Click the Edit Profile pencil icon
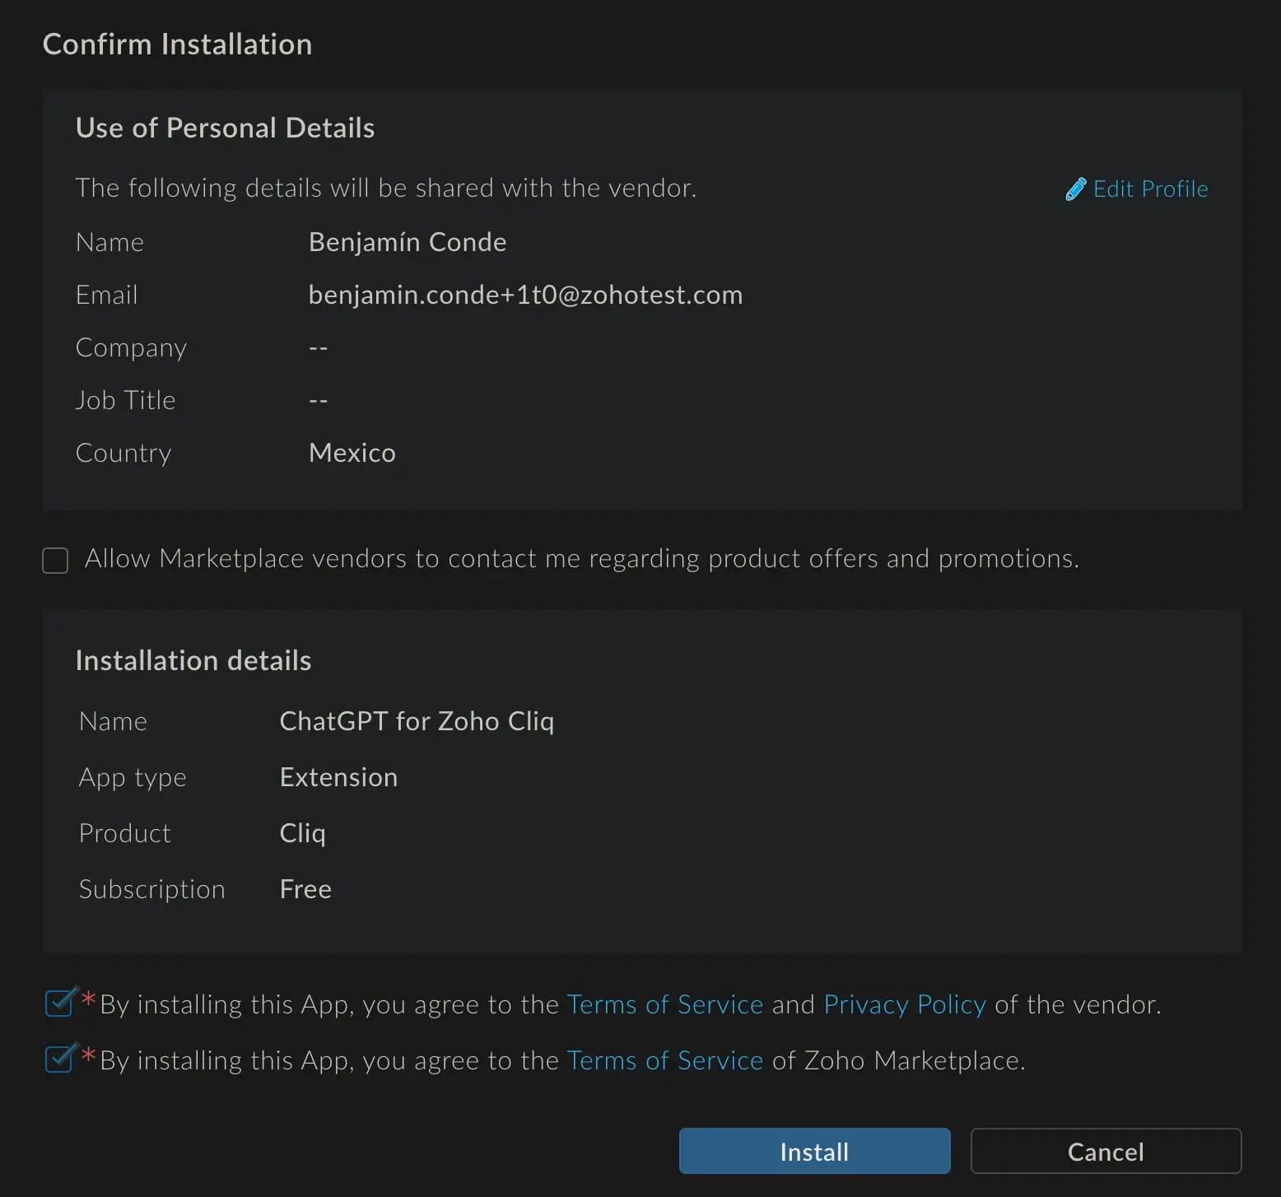 [1075, 189]
